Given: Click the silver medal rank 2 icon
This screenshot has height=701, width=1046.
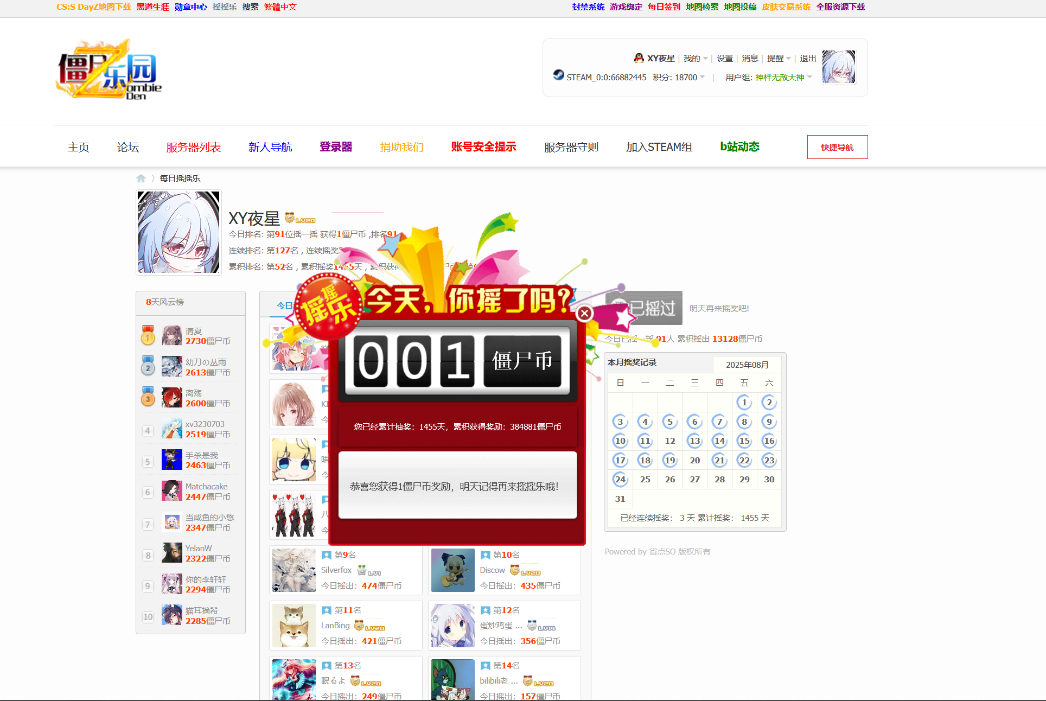Looking at the screenshot, I should 148,366.
